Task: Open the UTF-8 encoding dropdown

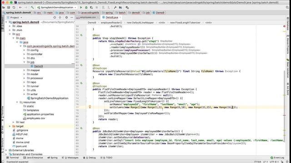Action: coord(274,162)
